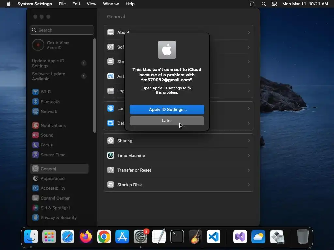Click the Startup Disk row label
Image resolution: width=334 pixels, height=250 pixels.
(x=129, y=185)
